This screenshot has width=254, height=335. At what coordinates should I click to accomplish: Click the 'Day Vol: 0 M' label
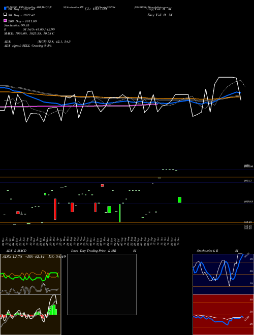click(160, 15)
